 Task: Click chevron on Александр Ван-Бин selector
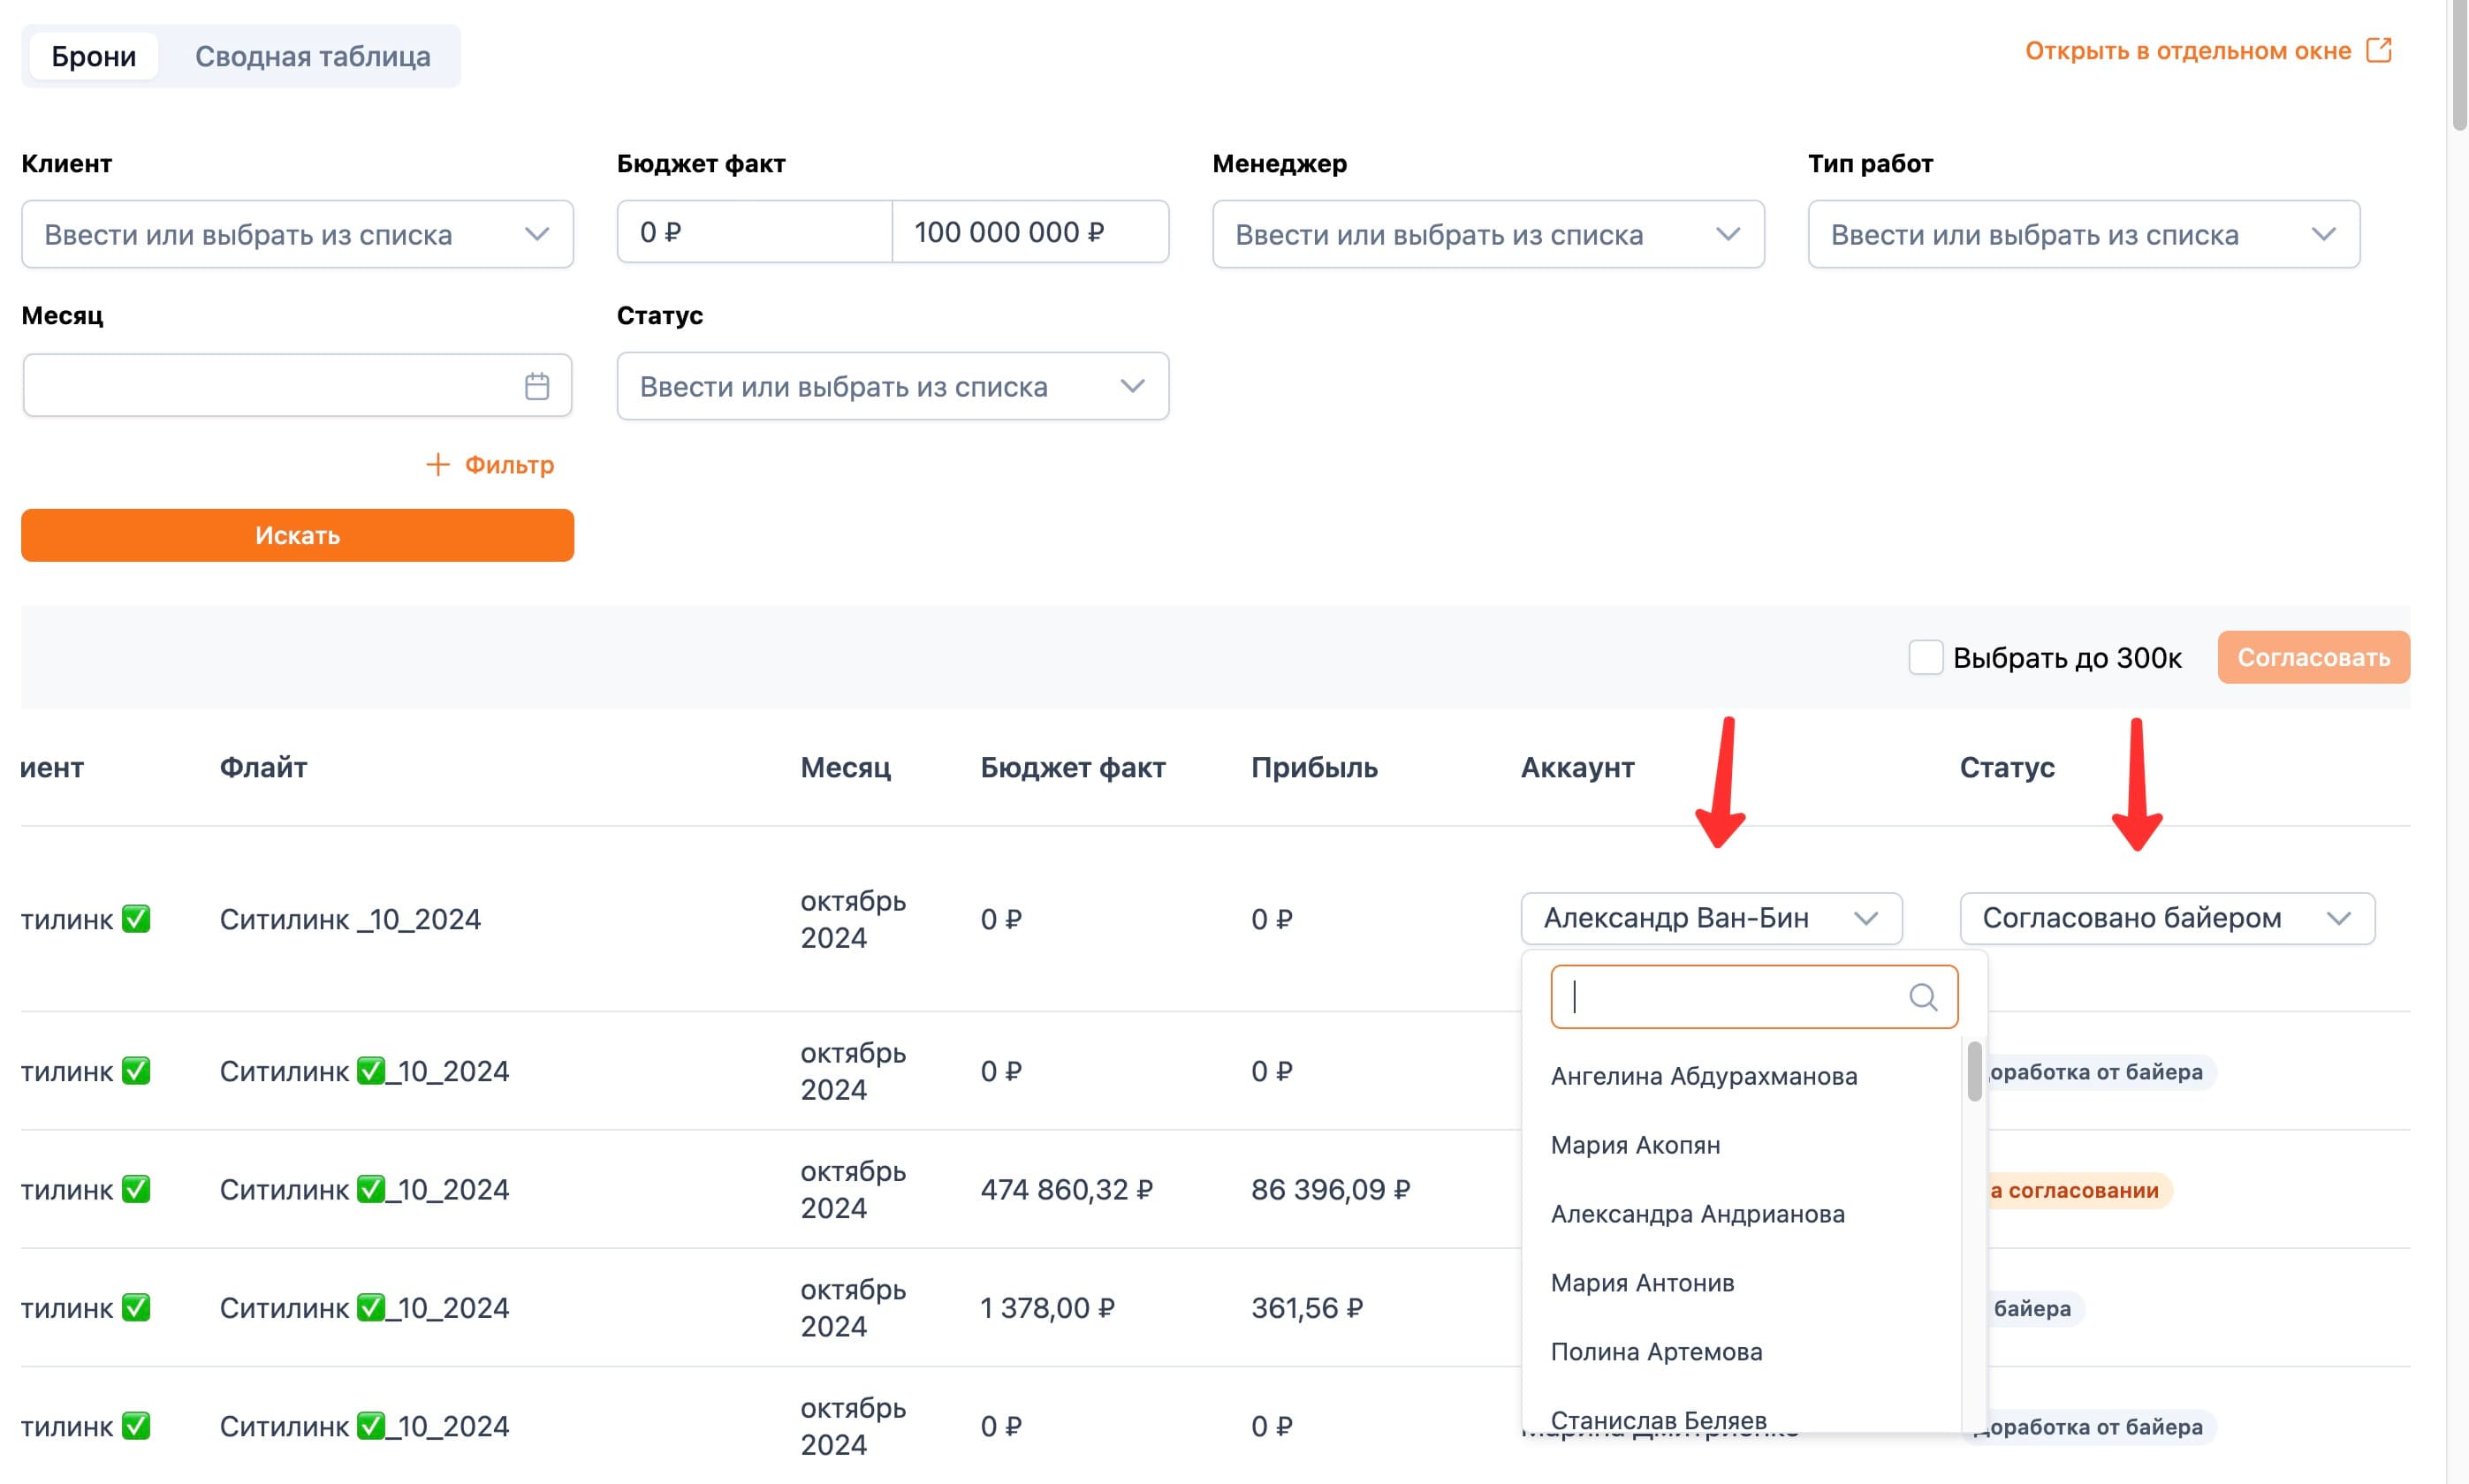pos(1865,918)
